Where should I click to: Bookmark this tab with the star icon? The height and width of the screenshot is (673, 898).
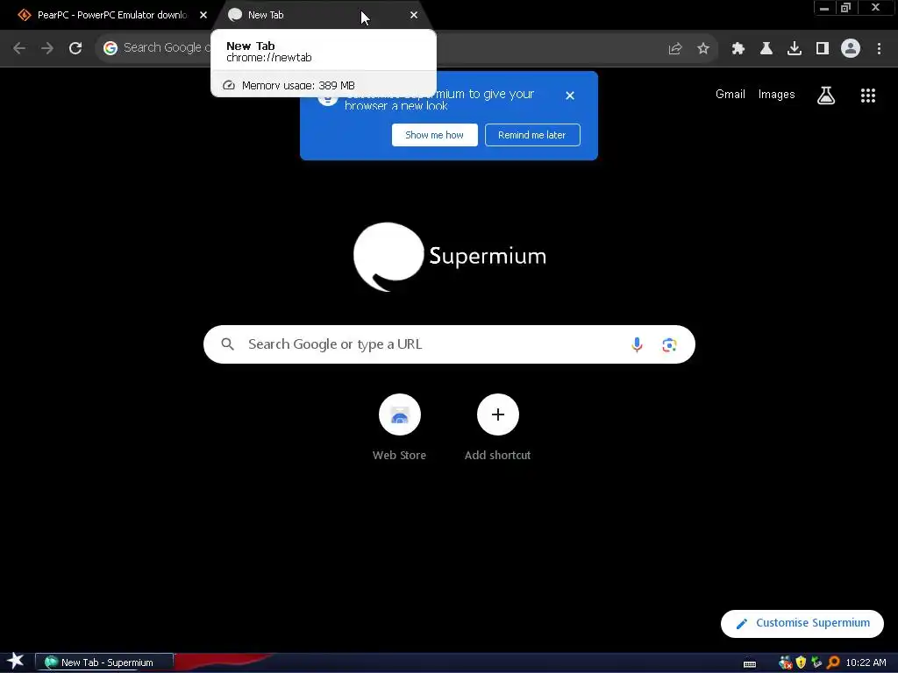click(x=703, y=49)
